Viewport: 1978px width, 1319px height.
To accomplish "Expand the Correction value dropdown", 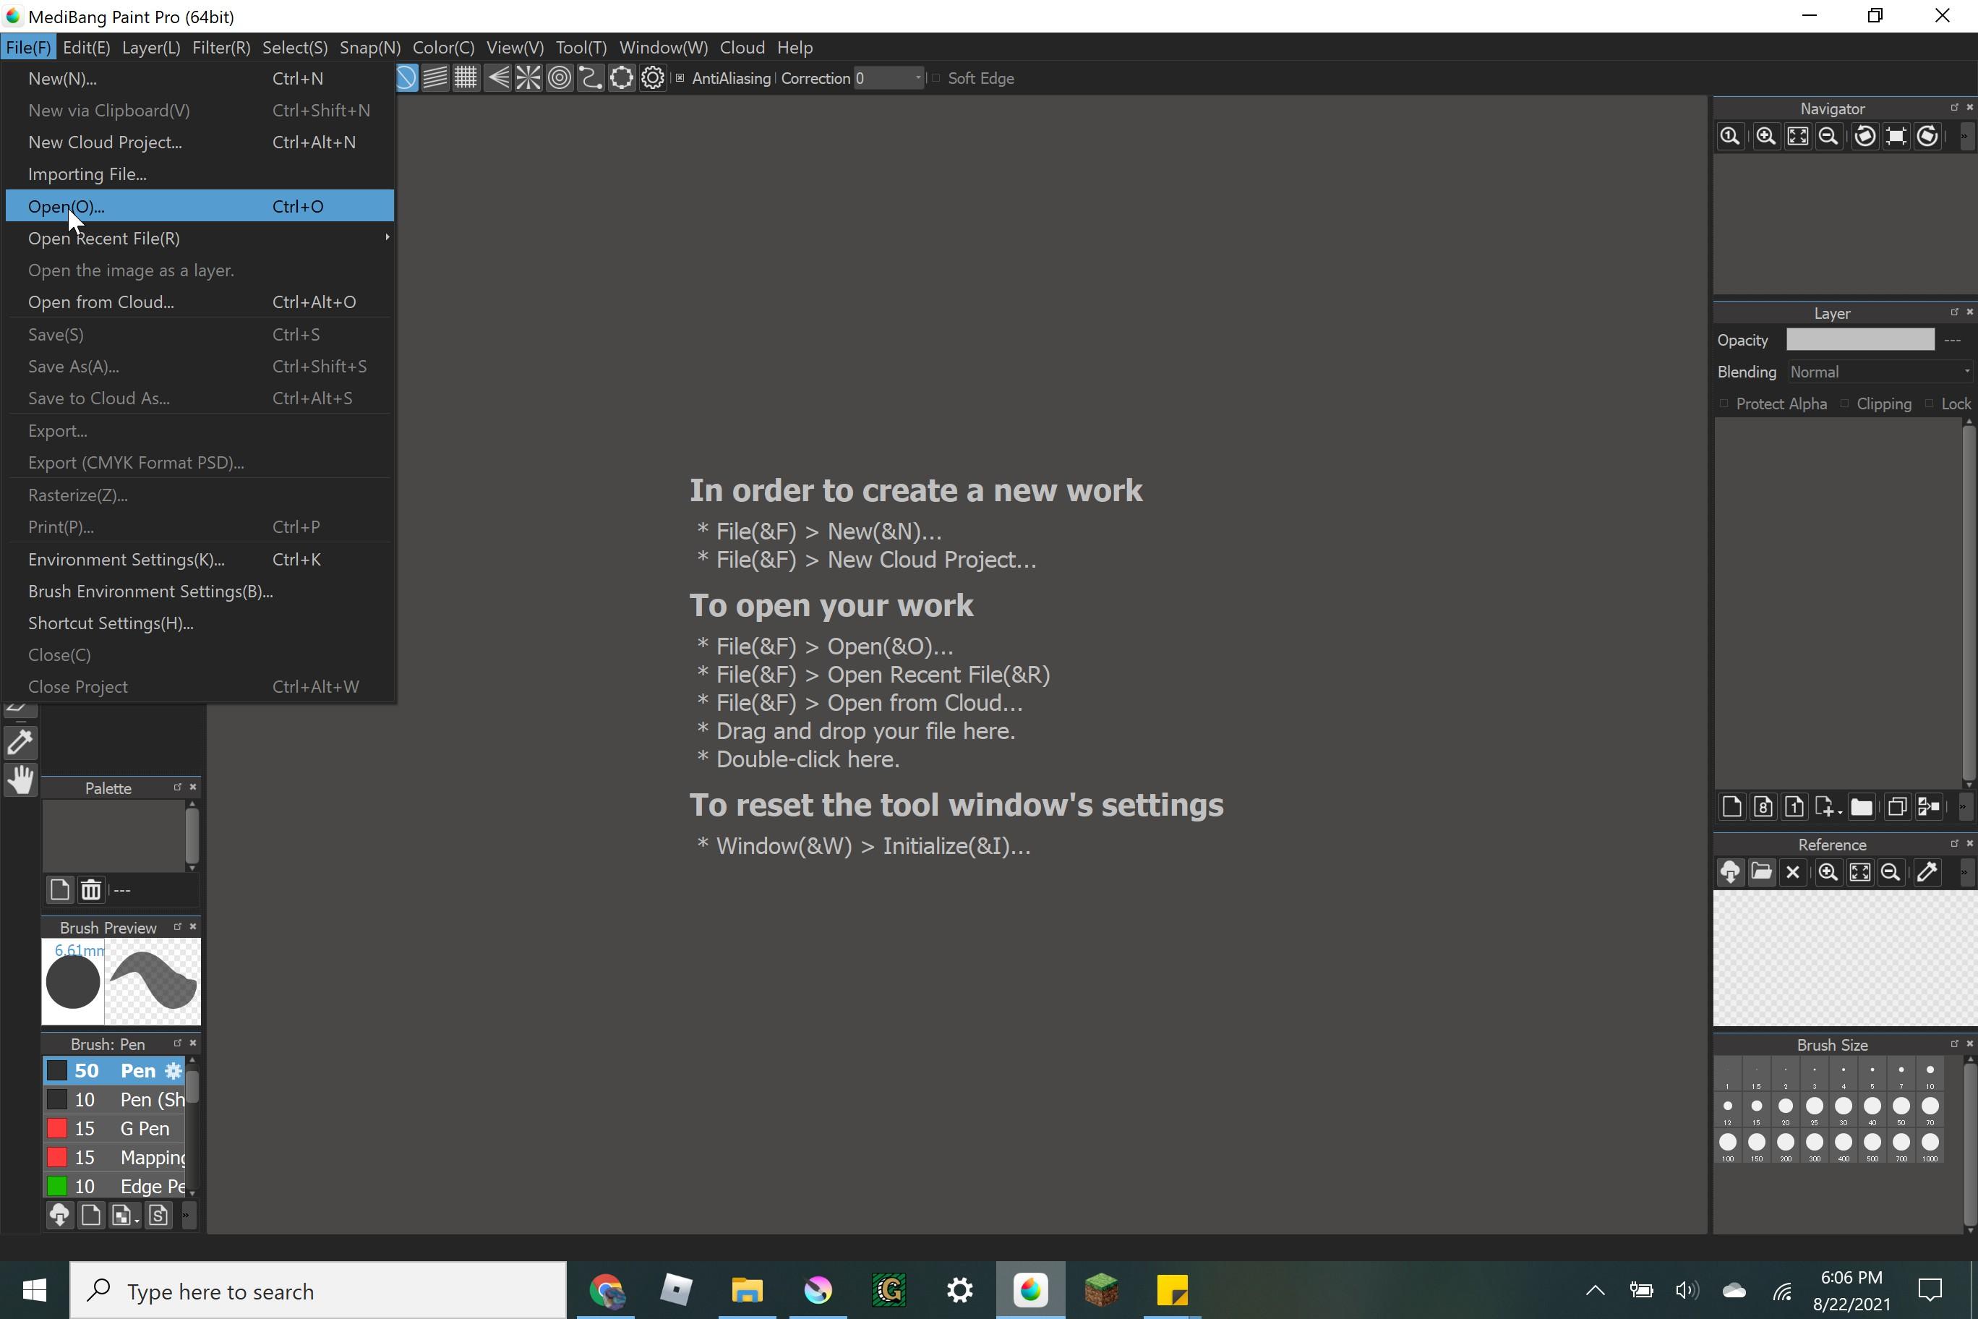I will pyautogui.click(x=917, y=78).
